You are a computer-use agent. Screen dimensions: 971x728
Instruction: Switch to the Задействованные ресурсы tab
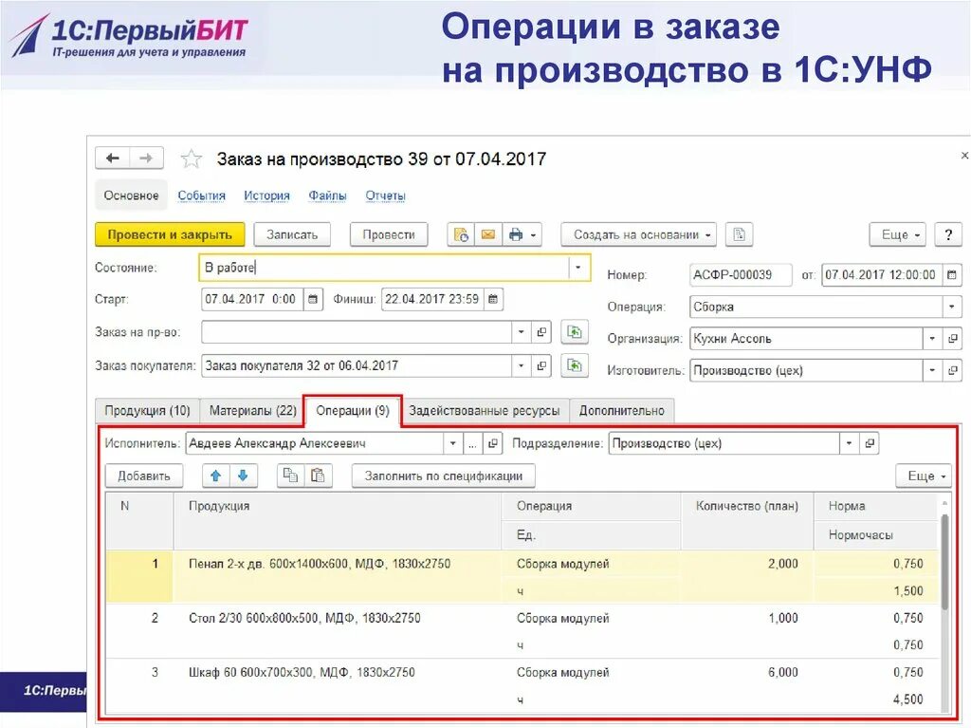pyautogui.click(x=485, y=411)
